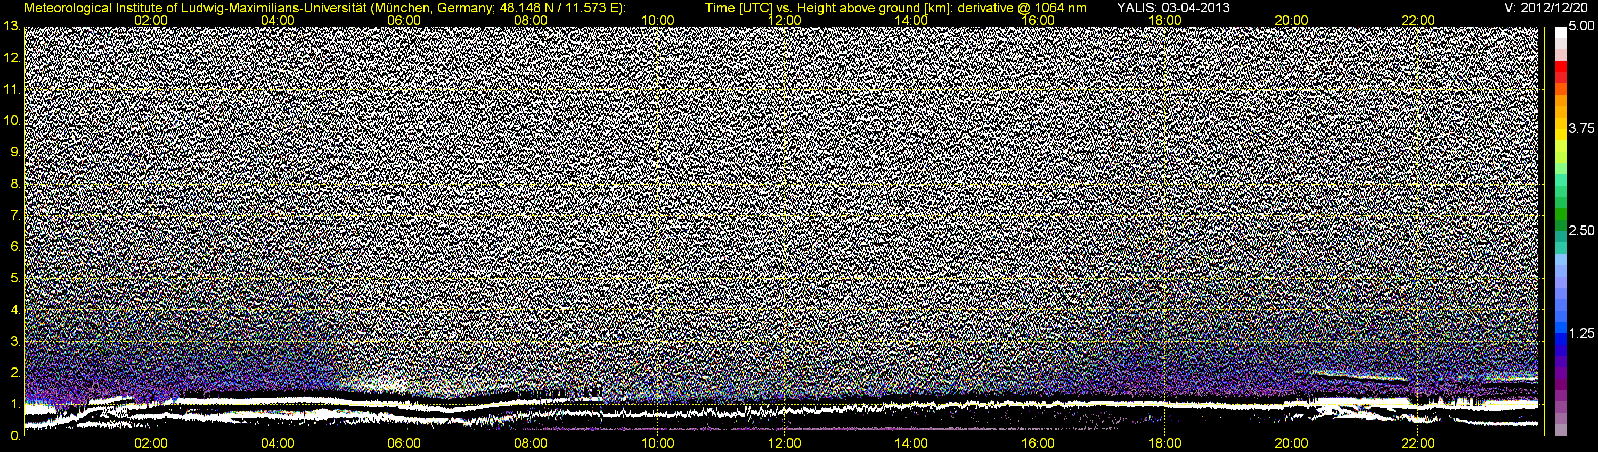
Task: Click the 10 km height axis label
Action: tap(12, 121)
